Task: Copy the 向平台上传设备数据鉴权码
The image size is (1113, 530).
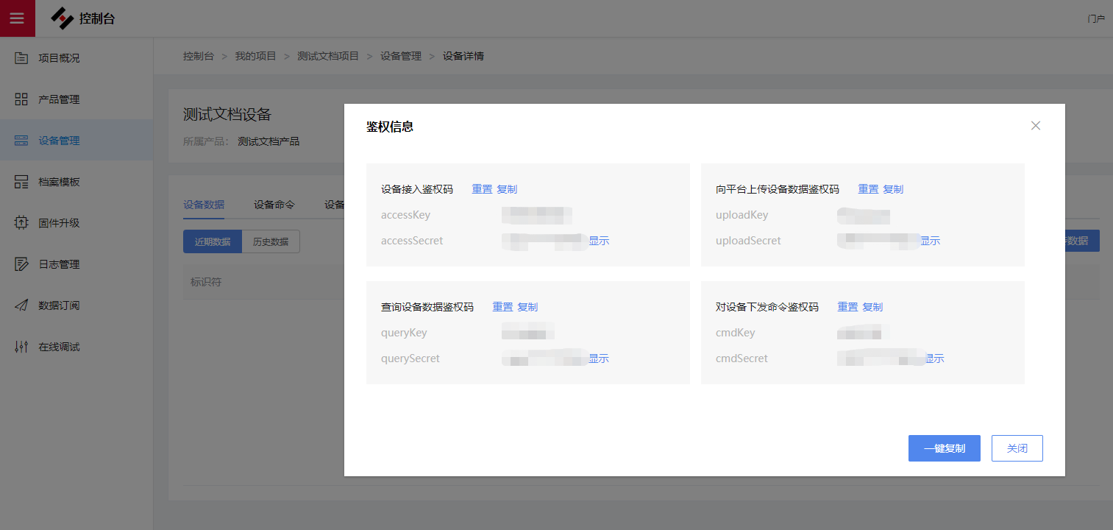Action: tap(893, 189)
